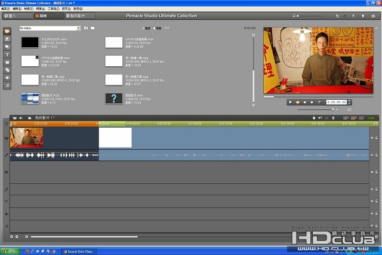The width and height of the screenshot is (382, 255).
Task: Toggle audio scrubbing on timeline bar
Action: point(320,118)
